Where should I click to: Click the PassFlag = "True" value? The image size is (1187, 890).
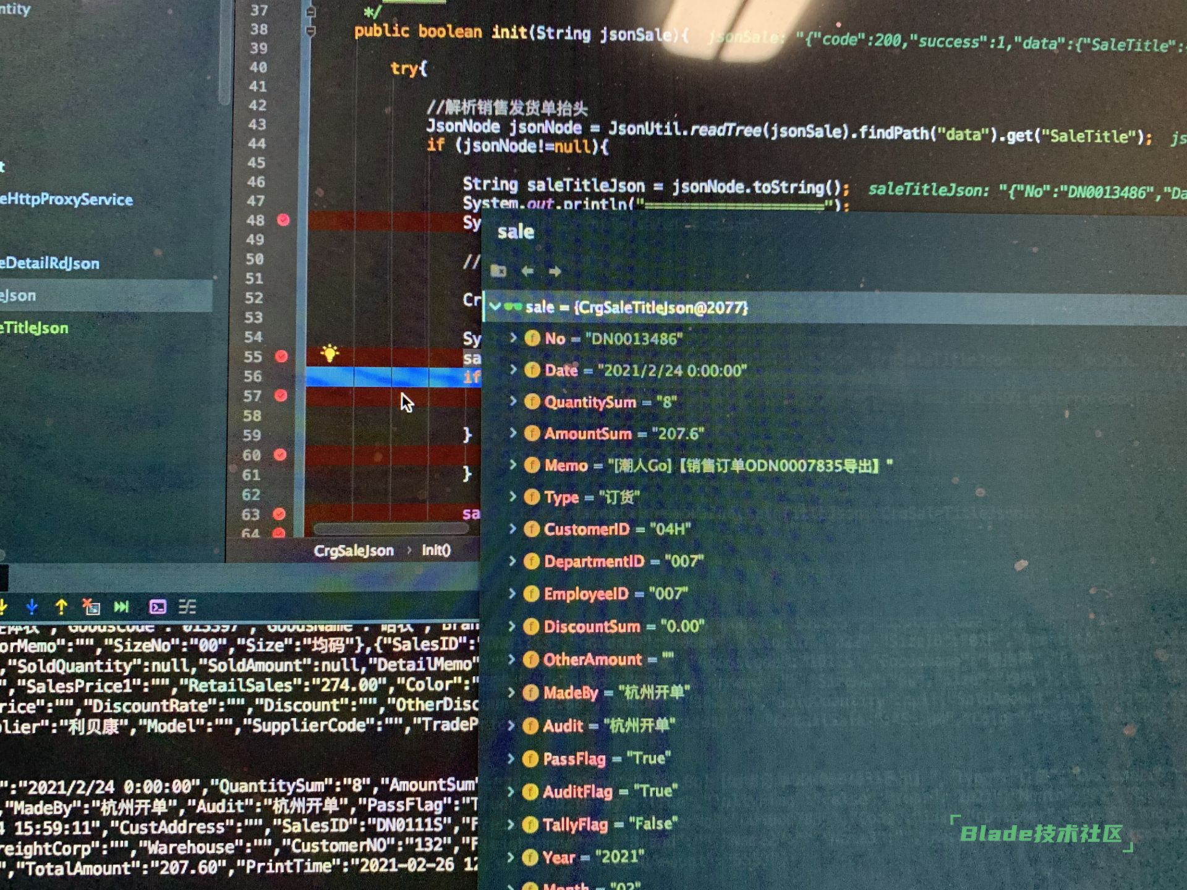point(649,758)
